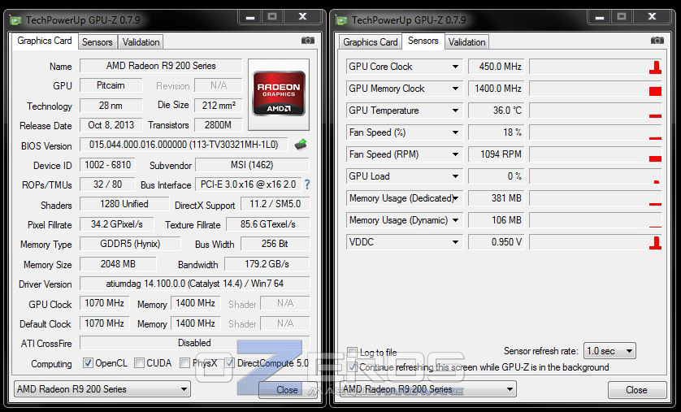Click the Bus Width value 256 Bit
This screenshot has height=412, width=681.
click(x=275, y=244)
